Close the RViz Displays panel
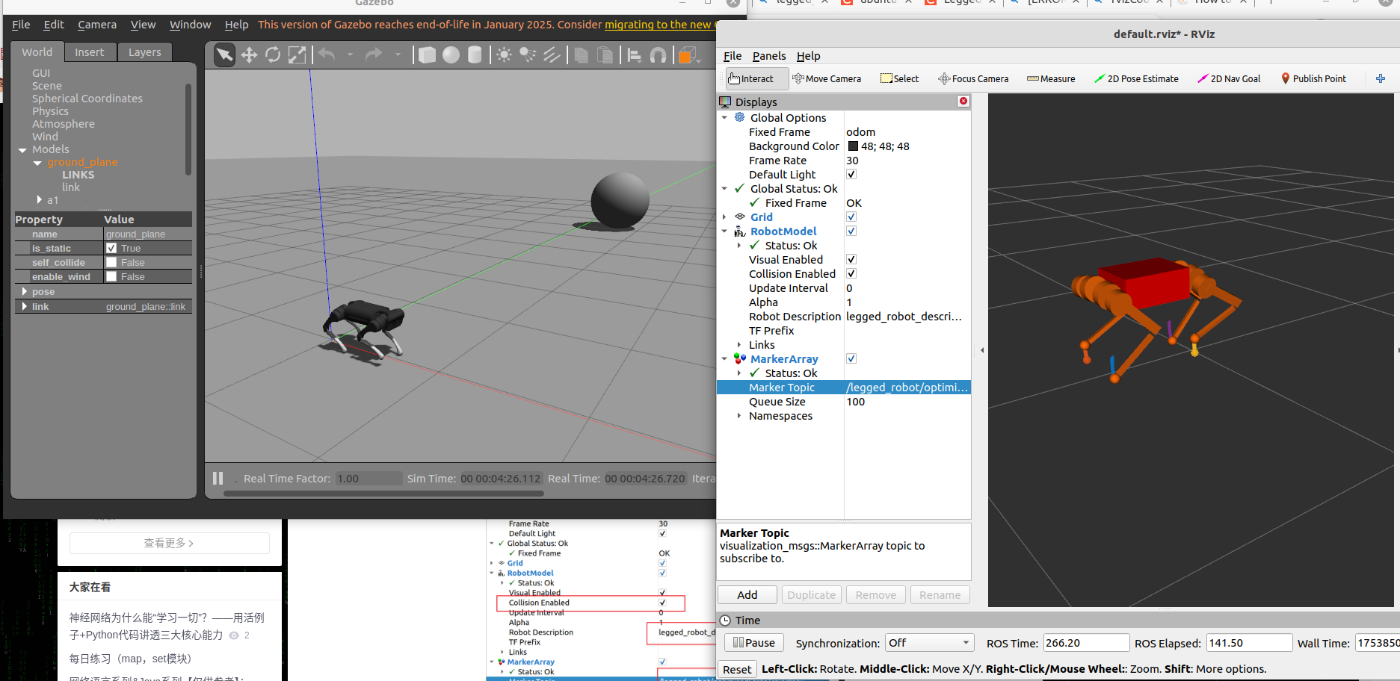1400x681 pixels. point(963,101)
